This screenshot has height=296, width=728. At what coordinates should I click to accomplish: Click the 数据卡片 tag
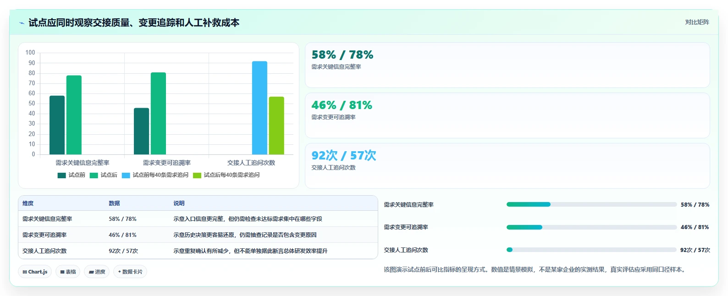point(130,272)
